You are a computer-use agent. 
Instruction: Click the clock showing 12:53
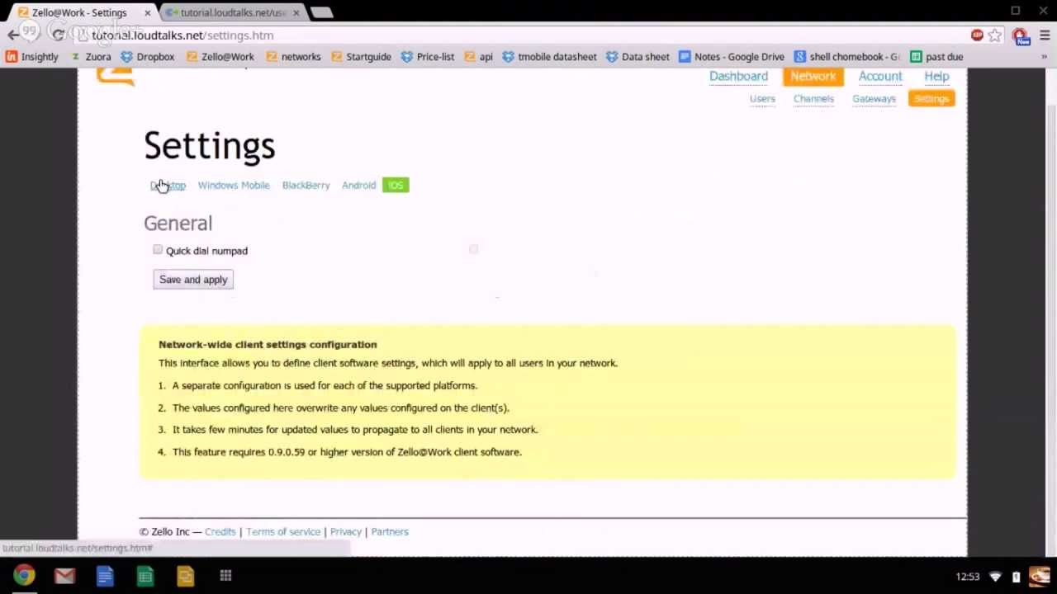point(968,577)
